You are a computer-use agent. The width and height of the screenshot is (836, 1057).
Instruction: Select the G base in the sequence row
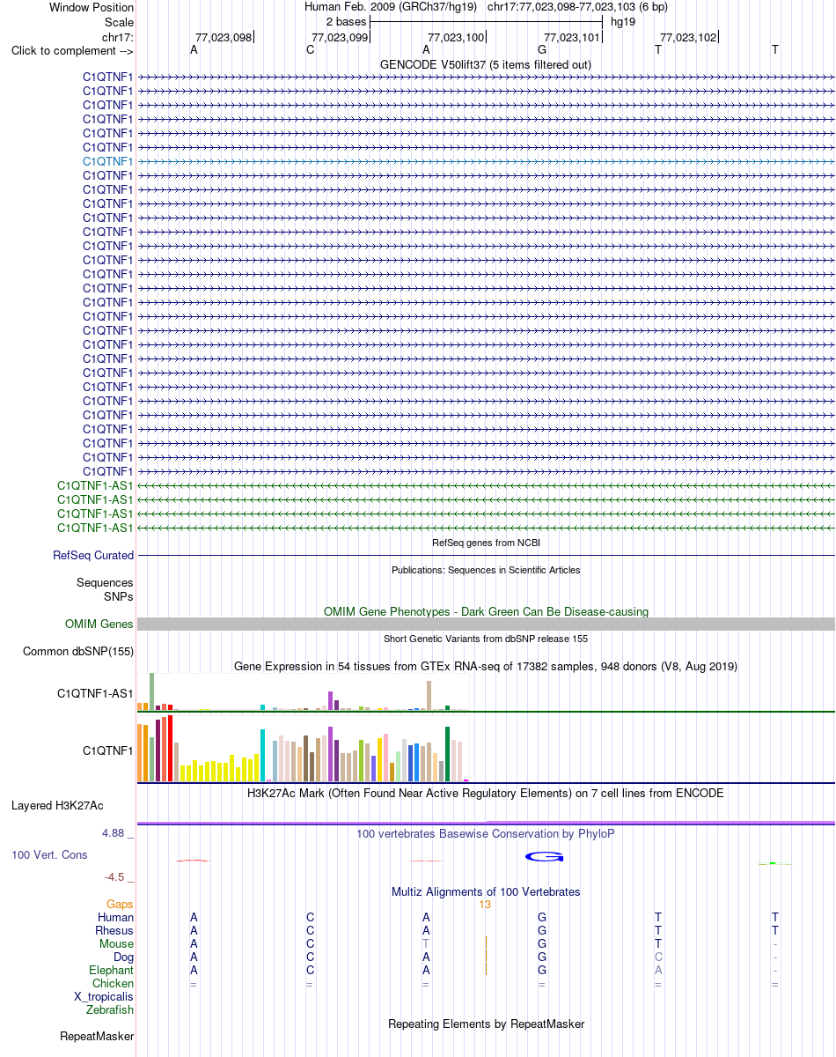[542, 50]
